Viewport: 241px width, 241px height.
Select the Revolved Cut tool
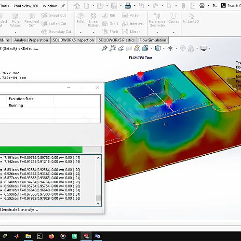32,20
